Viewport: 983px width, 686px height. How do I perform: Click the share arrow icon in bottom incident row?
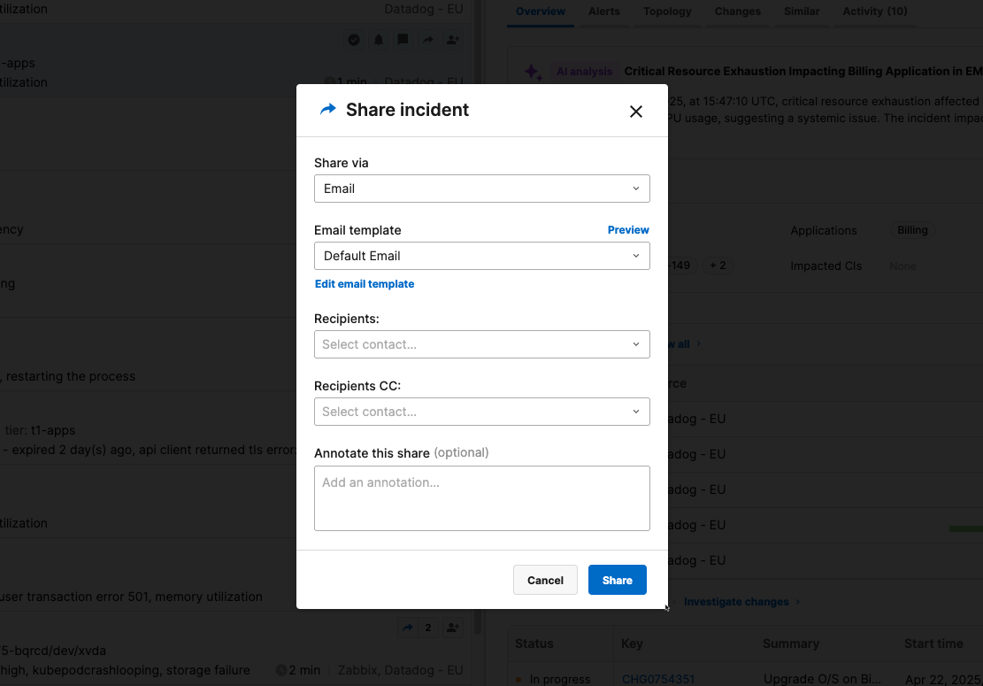click(x=408, y=628)
